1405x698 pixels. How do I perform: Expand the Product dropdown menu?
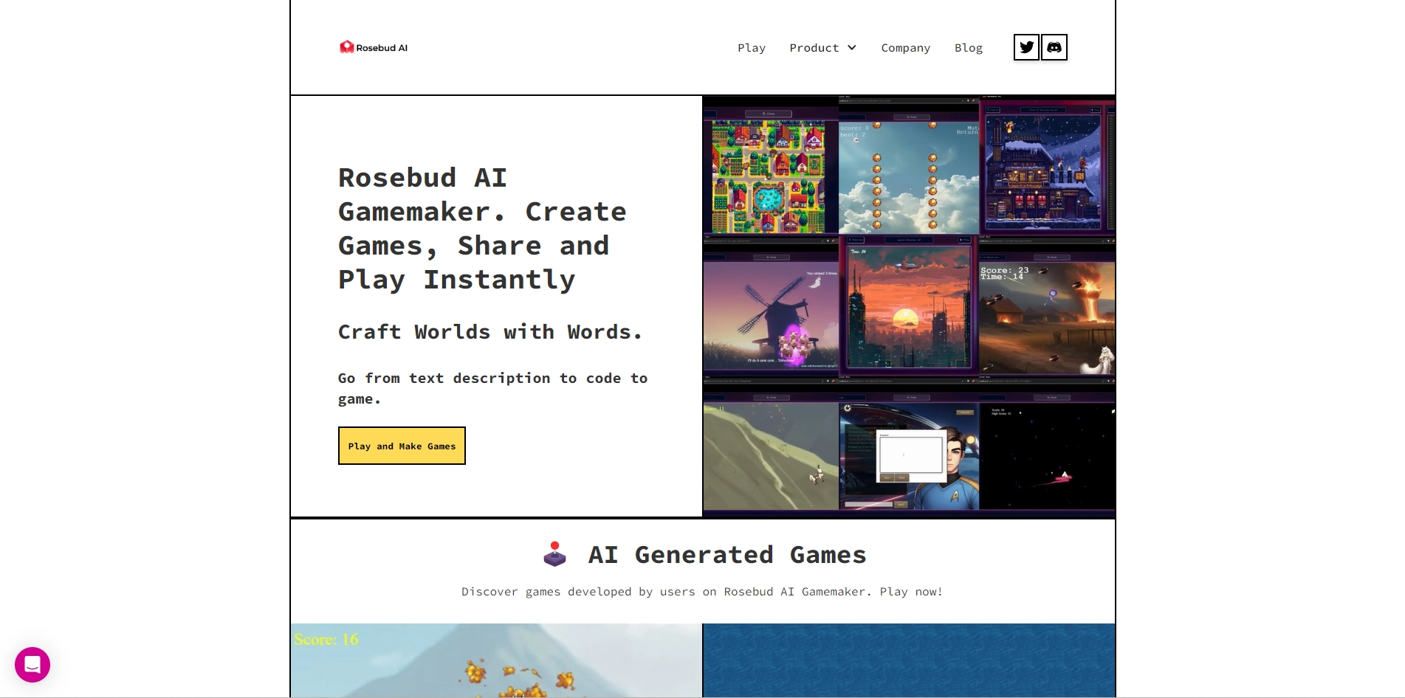823,48
